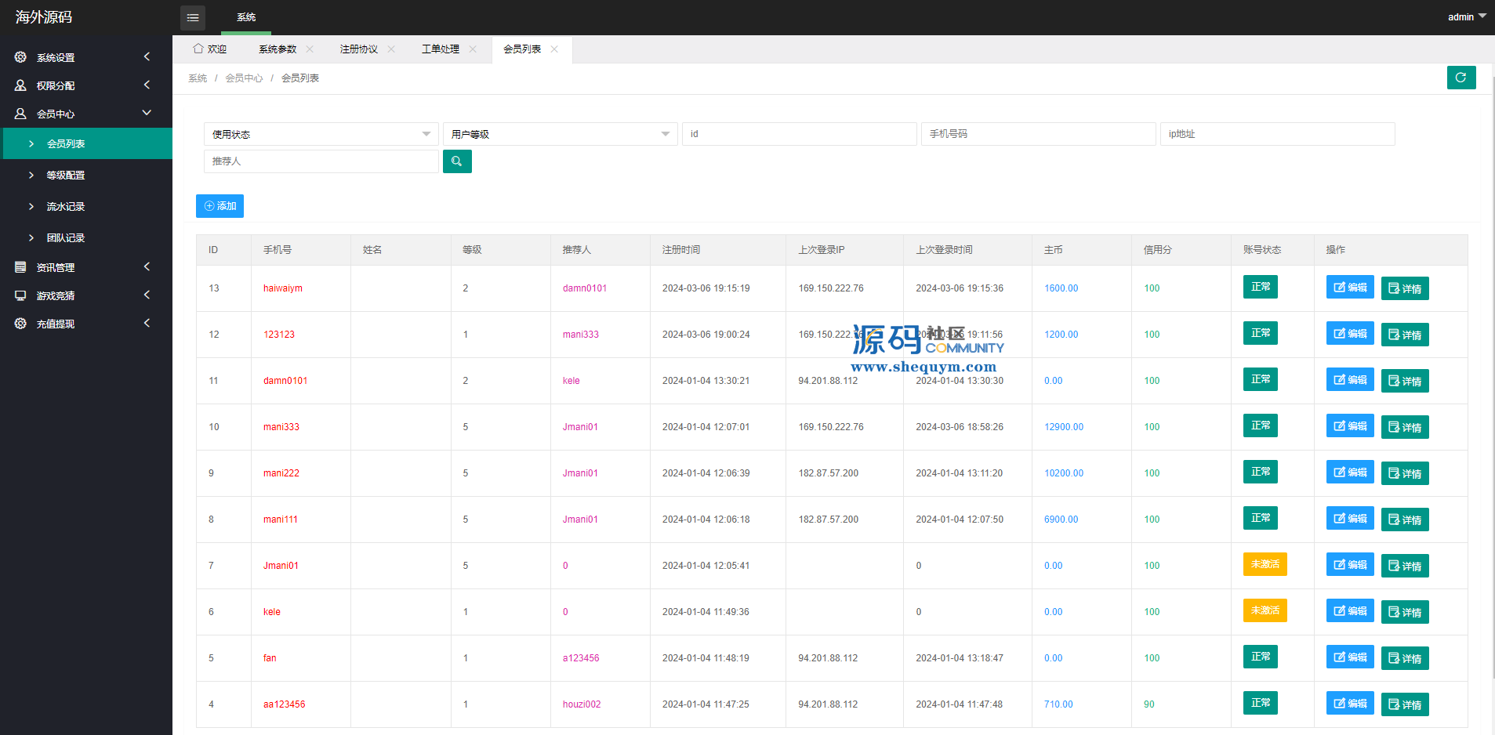The image size is (1495, 735).
Task: Click the 会员中心 breadcrumb link
Action: point(244,78)
